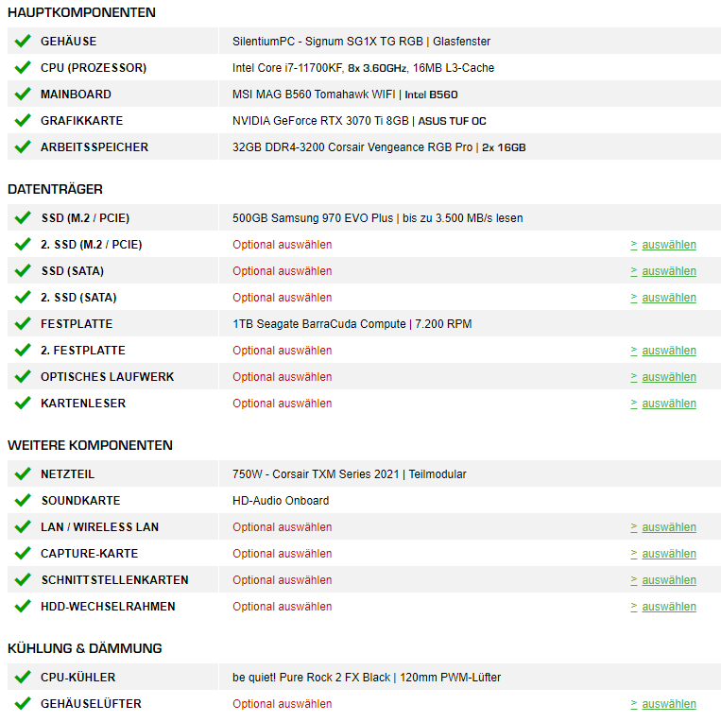This screenshot has width=721, height=722.
Task: Click the checkmark beside 2. SSD (SATA)
Action: pos(23,297)
